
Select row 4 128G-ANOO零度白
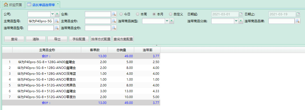(x=81, y=80)
